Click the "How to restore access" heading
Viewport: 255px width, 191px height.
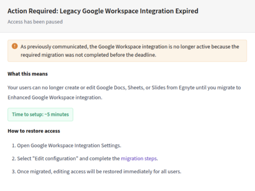pos(34,131)
